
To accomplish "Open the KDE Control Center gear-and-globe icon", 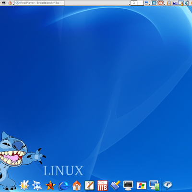I will [x=37, y=185].
